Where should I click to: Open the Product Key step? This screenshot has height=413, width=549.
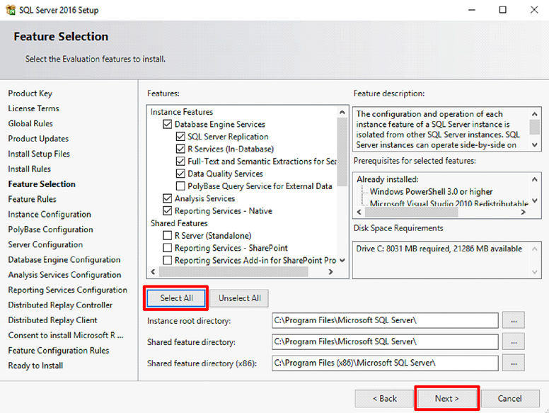pyautogui.click(x=30, y=94)
